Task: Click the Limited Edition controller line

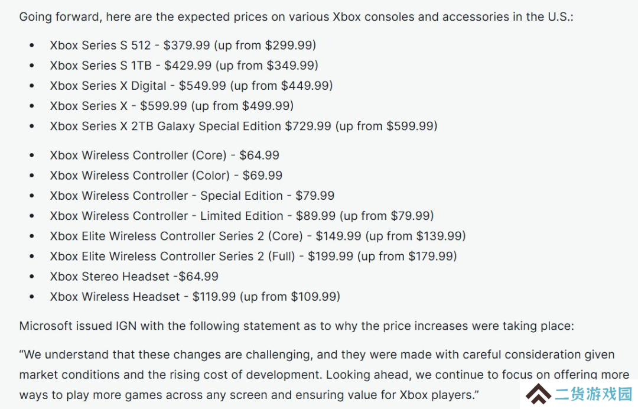Action: tap(242, 216)
